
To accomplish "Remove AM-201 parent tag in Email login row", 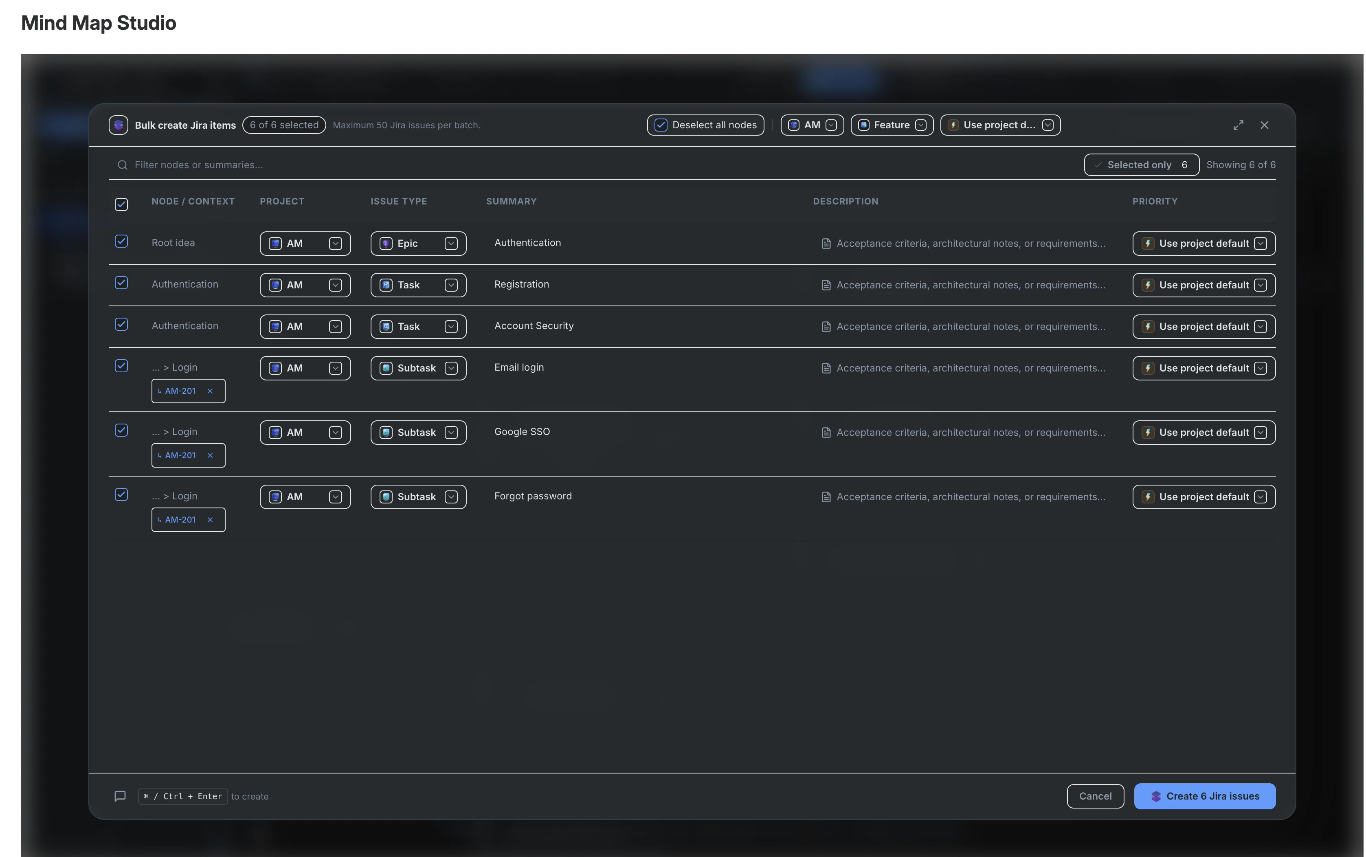I will tap(210, 391).
